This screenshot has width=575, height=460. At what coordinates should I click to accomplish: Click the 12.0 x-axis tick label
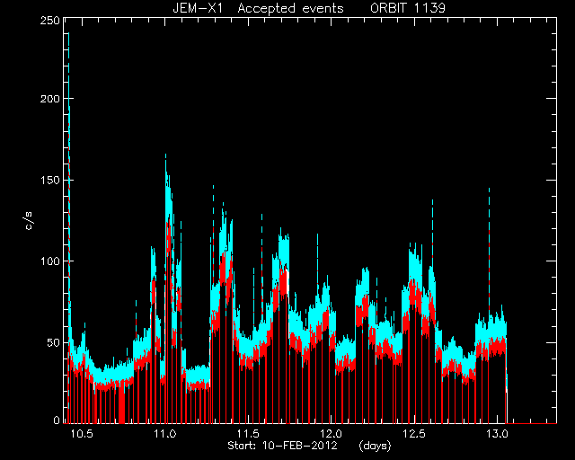[x=332, y=434]
